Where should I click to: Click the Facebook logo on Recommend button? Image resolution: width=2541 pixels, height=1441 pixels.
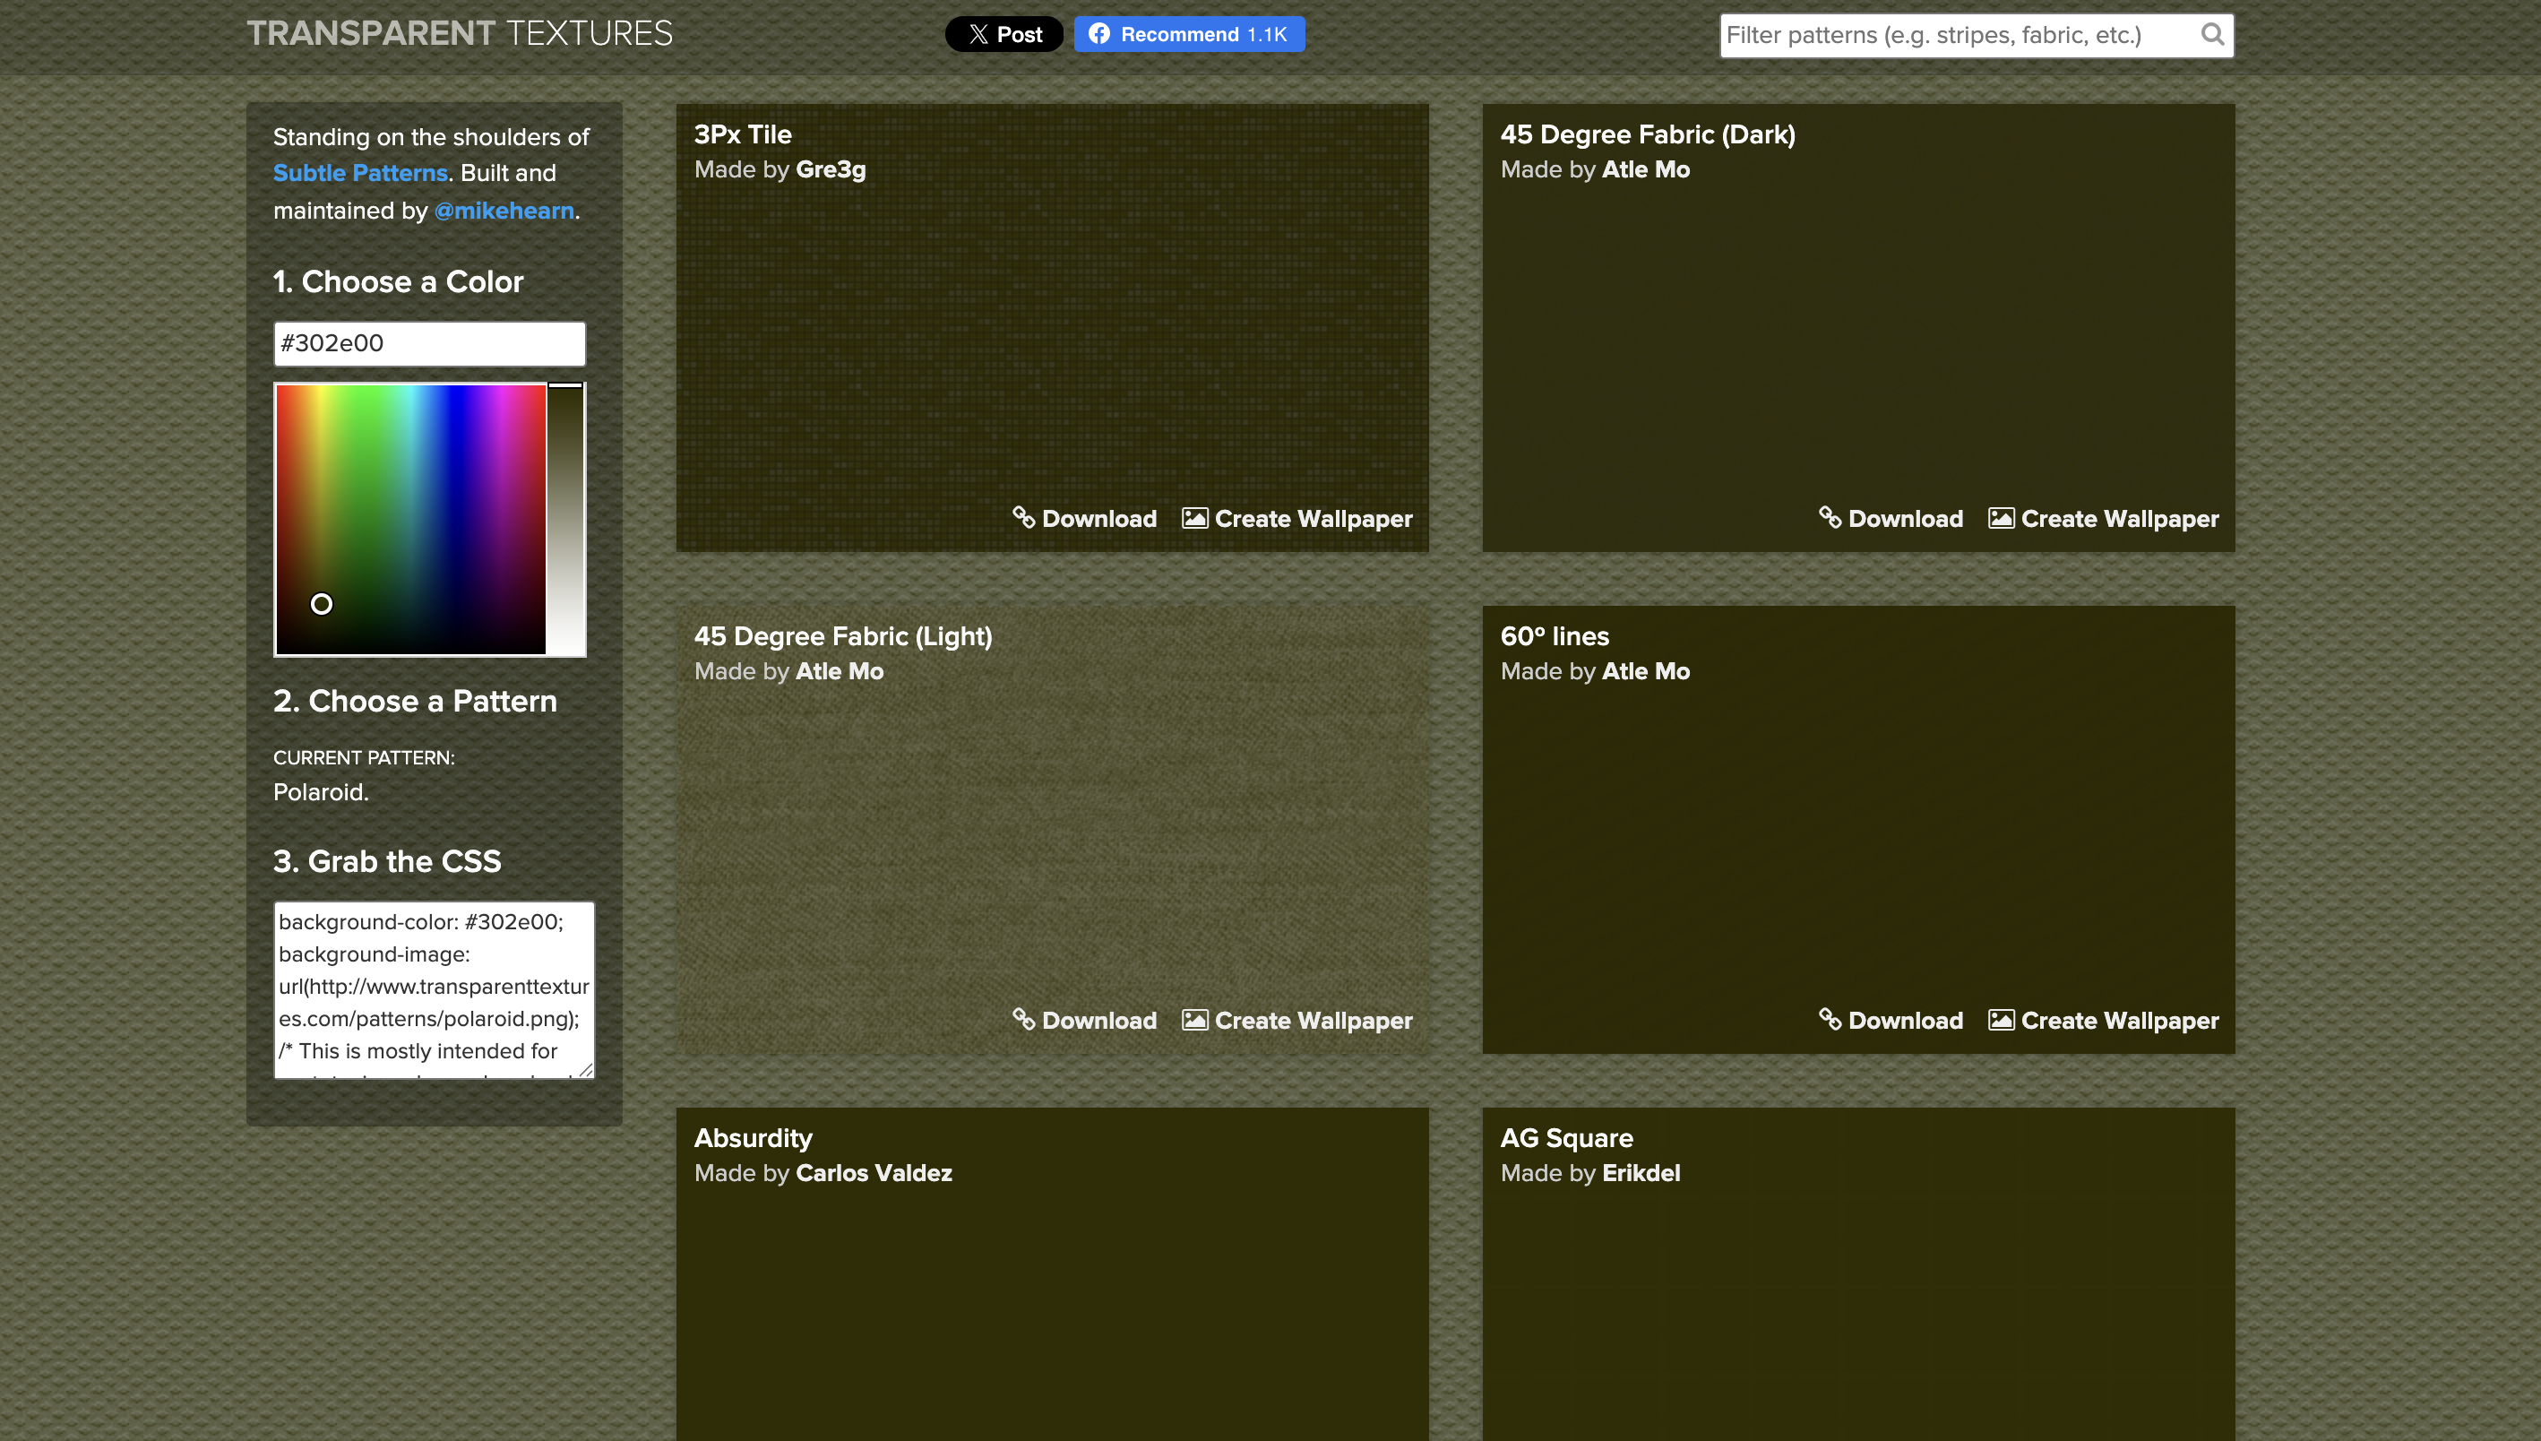click(1098, 35)
